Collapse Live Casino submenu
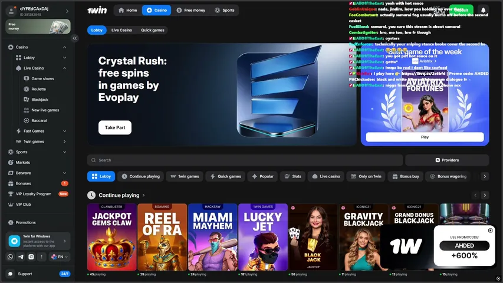This screenshot has width=503, height=283. point(65,68)
